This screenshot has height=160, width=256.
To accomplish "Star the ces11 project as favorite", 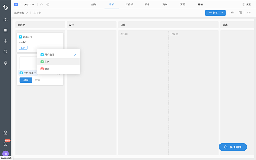I will (42, 4).
